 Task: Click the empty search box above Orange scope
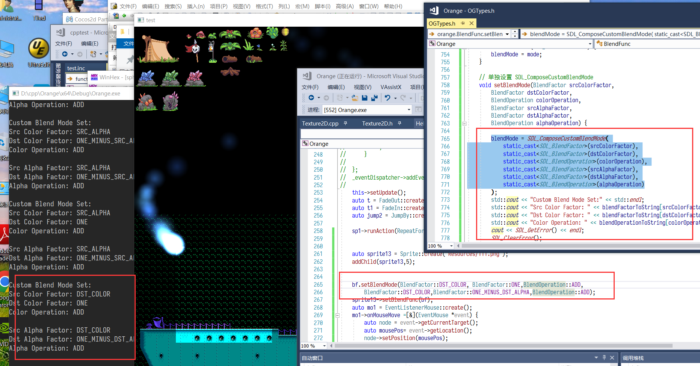(362, 134)
